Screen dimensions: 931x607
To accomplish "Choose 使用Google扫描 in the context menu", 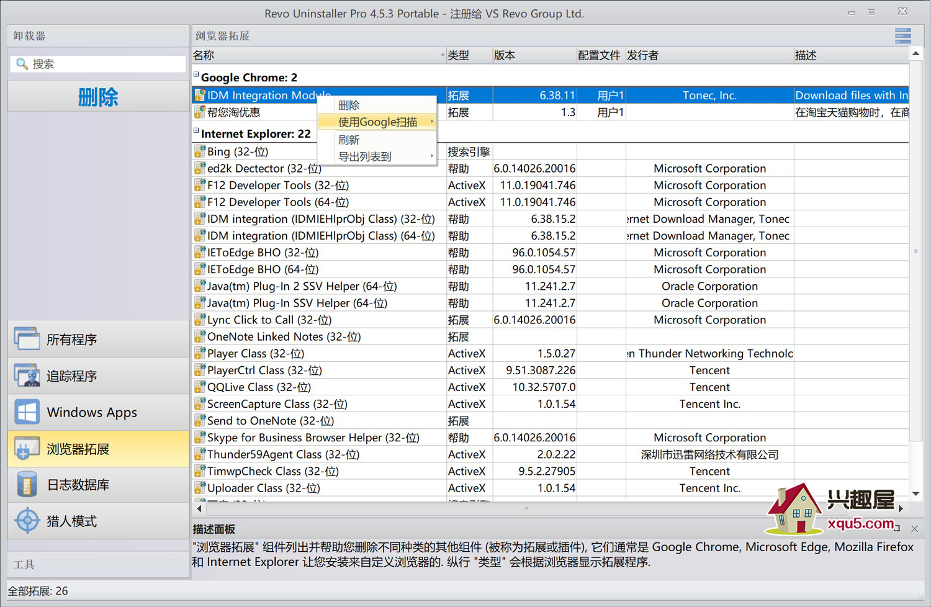I will pos(377,122).
